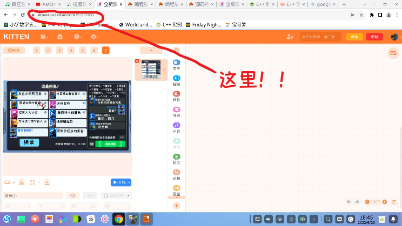The image size is (402, 226).
Task: Open the 运算 operators block category
Action: coord(176,175)
